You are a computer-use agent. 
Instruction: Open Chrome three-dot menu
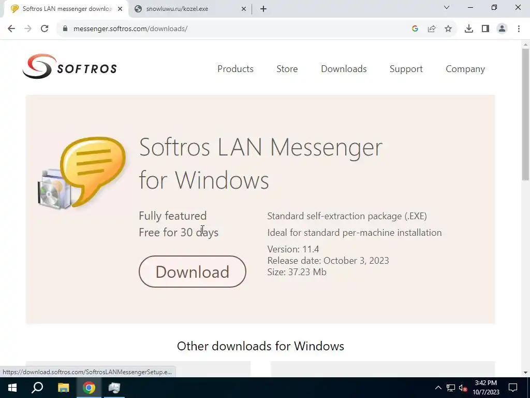click(x=519, y=29)
